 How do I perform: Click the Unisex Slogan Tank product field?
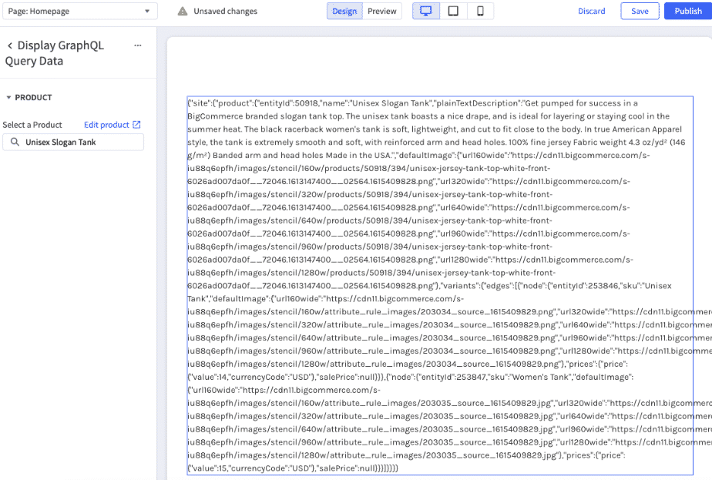pyautogui.click(x=77, y=143)
